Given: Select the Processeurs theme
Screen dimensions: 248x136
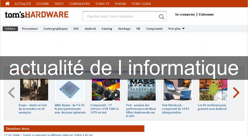Looking at the screenshot, I should (x=30, y=29).
